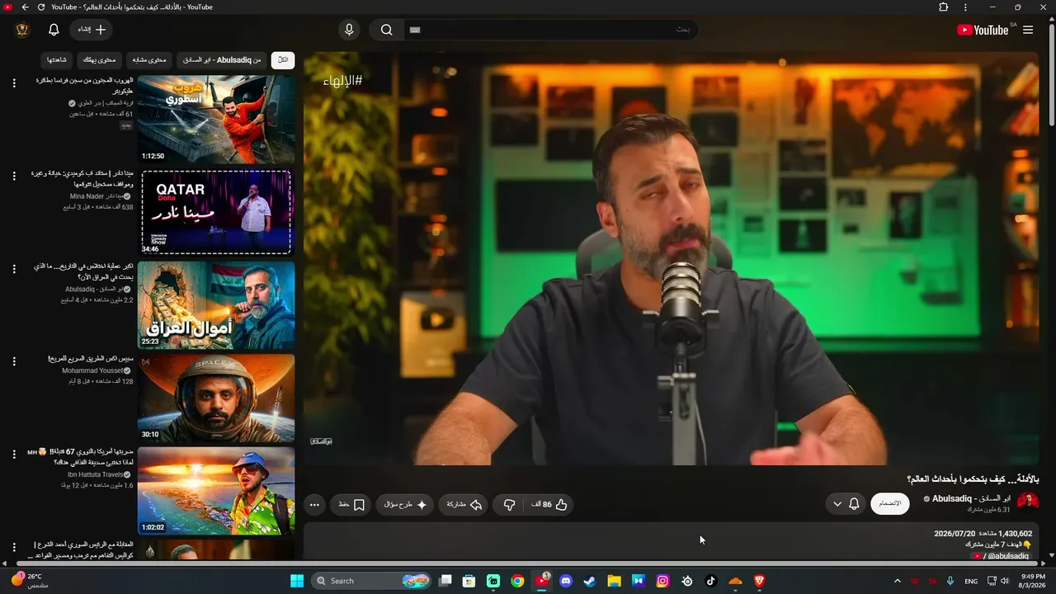This screenshot has width=1056, height=594.
Task: Open the Mina Nader channel name
Action: point(97,196)
